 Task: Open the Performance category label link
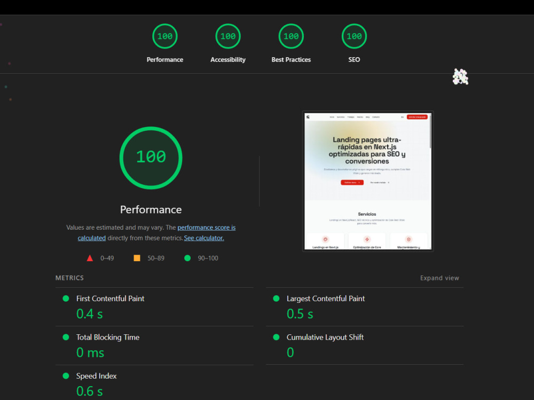click(165, 60)
